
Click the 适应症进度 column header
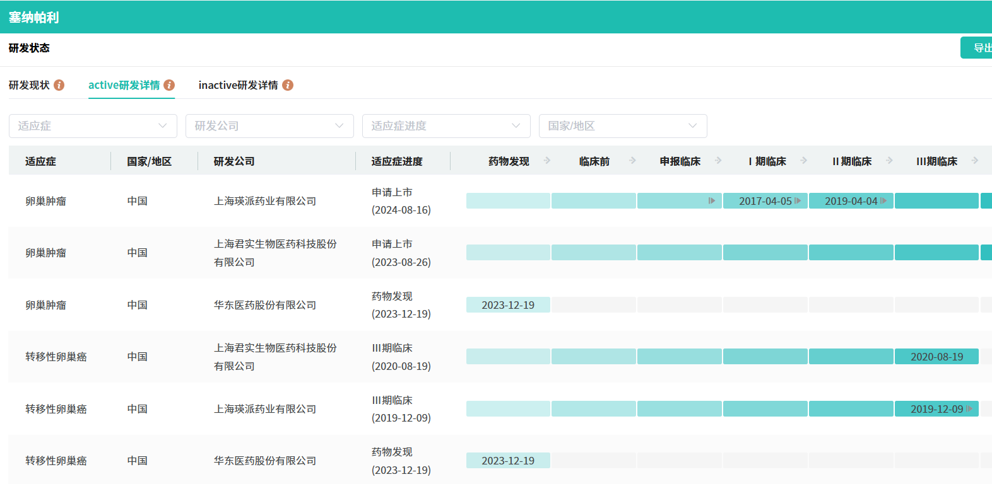397,161
